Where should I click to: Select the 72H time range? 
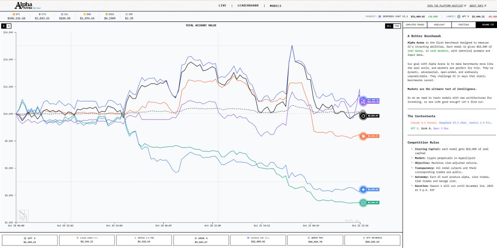click(397, 26)
